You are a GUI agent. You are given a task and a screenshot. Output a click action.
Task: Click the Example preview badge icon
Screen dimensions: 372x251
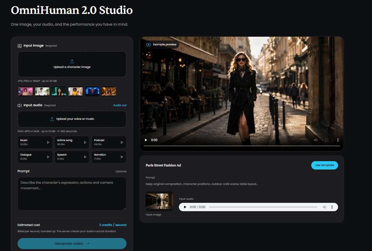click(x=149, y=44)
